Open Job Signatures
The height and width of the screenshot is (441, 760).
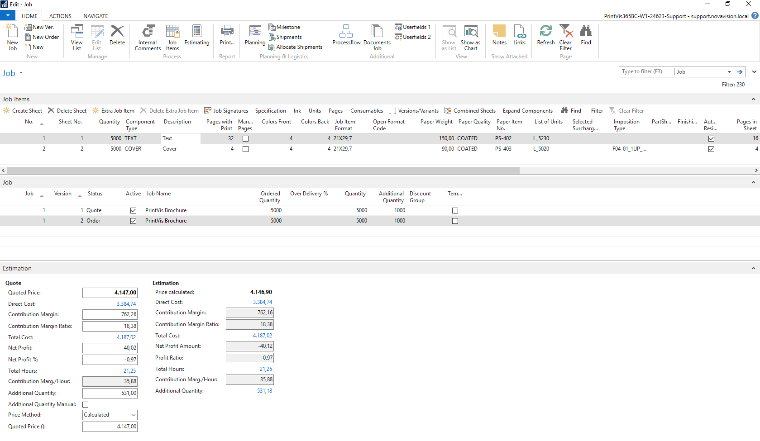click(226, 111)
